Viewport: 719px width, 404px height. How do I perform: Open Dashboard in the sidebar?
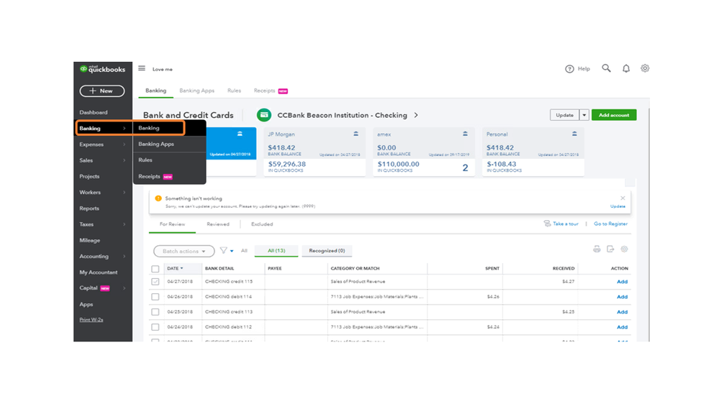coord(94,112)
